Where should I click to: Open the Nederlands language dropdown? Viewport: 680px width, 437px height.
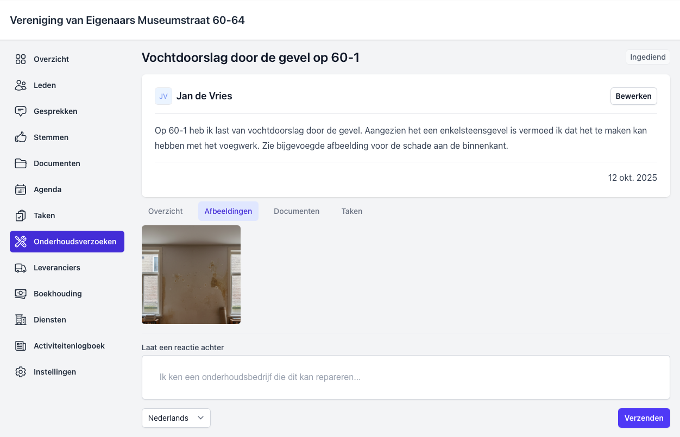(x=176, y=418)
